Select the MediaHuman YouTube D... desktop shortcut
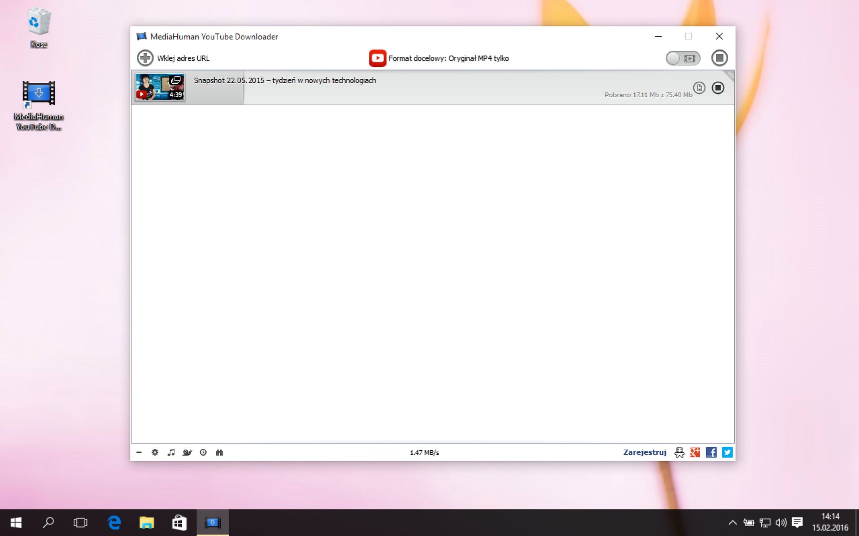The width and height of the screenshot is (859, 536). [x=39, y=106]
